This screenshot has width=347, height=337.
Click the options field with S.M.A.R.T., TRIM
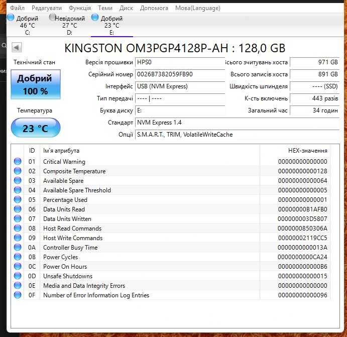click(237, 135)
